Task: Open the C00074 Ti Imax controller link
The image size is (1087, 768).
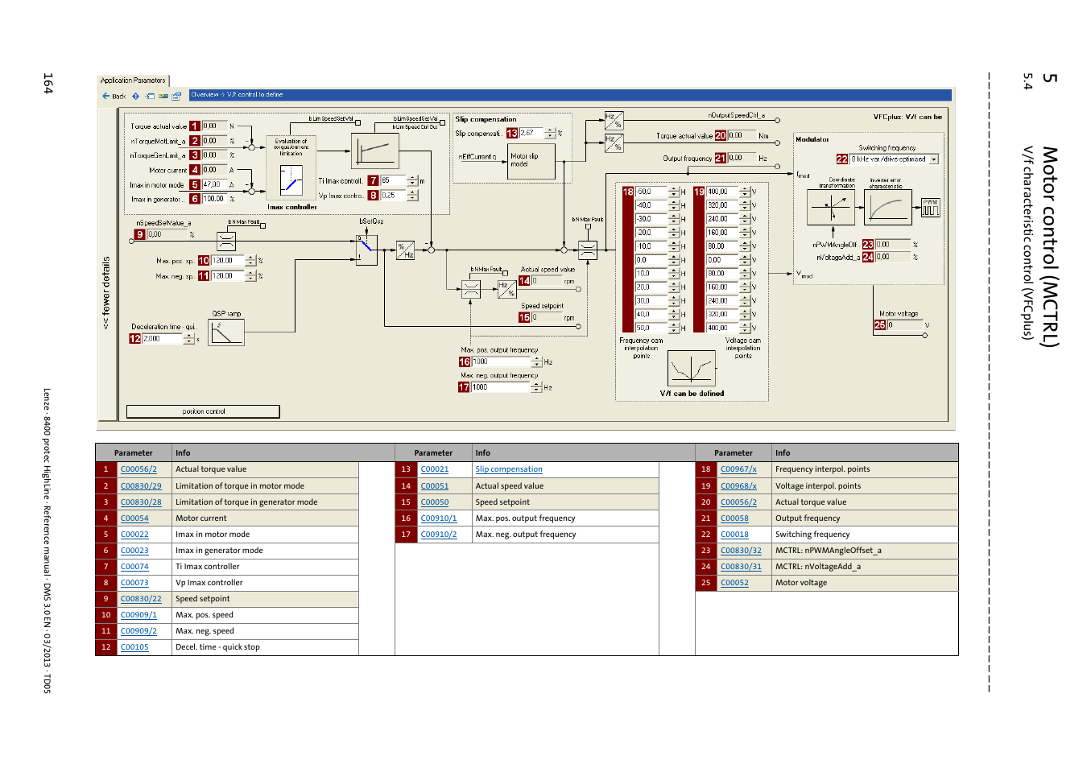Action: (134, 567)
